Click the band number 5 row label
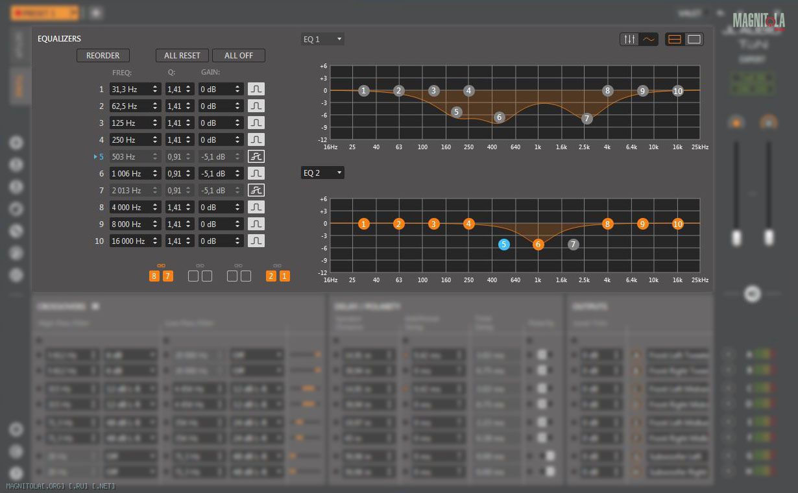Viewport: 798px width, 493px height. [x=101, y=156]
